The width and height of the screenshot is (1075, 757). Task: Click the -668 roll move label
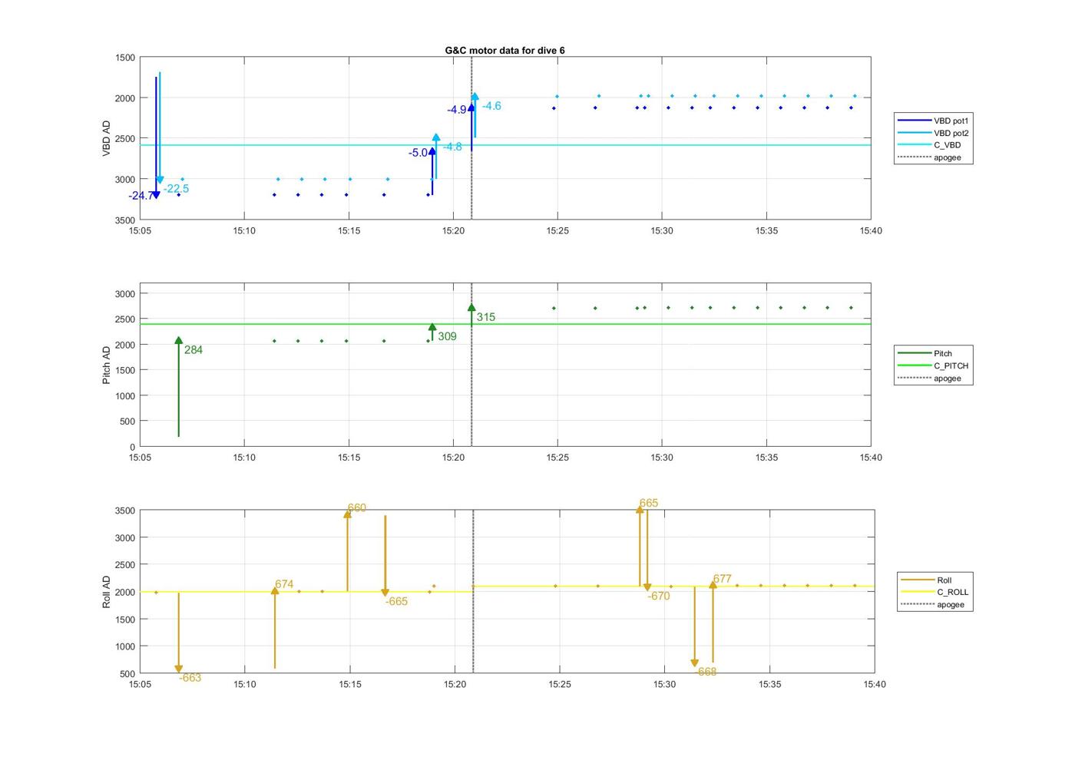pos(706,672)
